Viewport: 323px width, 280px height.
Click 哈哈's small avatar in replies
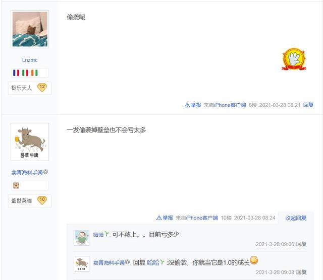[x=82, y=238]
